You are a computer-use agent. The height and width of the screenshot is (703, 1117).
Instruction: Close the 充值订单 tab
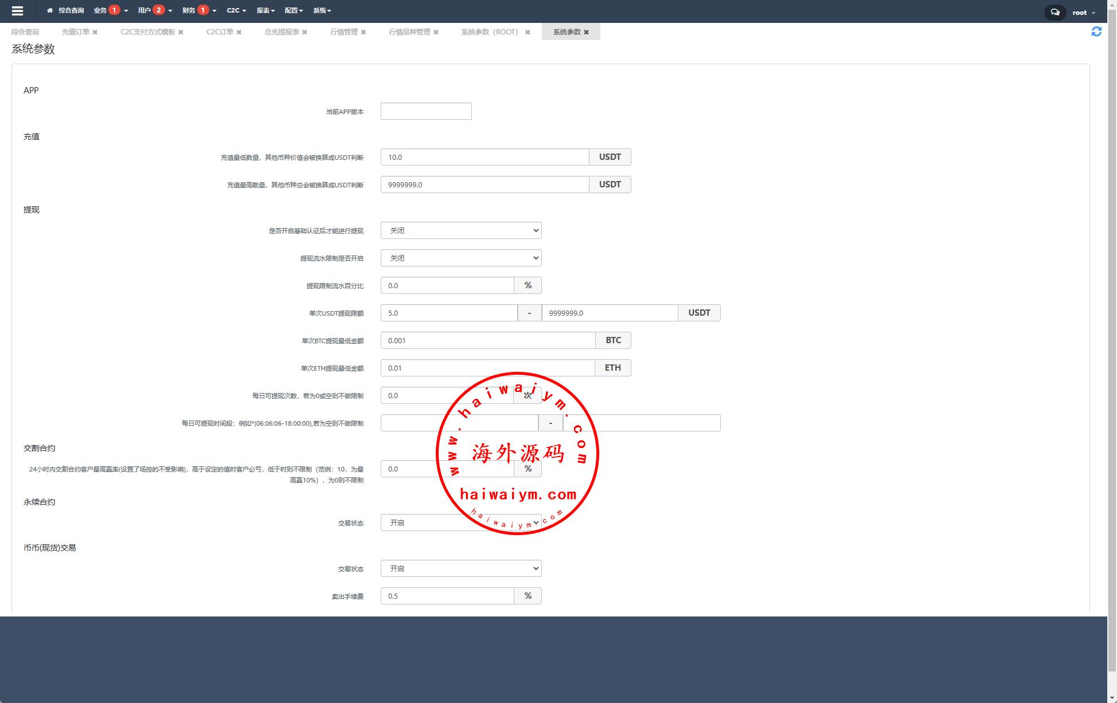(95, 32)
